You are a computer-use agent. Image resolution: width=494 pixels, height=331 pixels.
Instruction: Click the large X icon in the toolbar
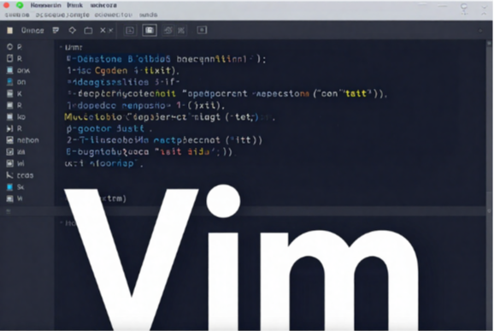pos(103,30)
